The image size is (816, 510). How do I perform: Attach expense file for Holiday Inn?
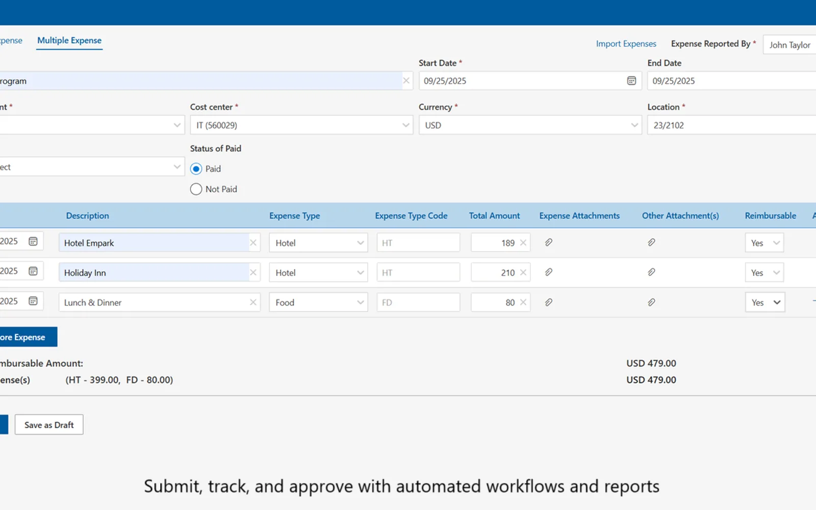(549, 272)
